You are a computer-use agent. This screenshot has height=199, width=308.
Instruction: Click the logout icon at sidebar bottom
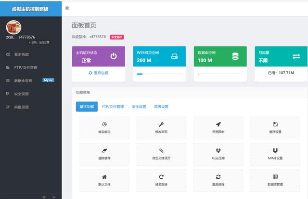click(x=54, y=197)
